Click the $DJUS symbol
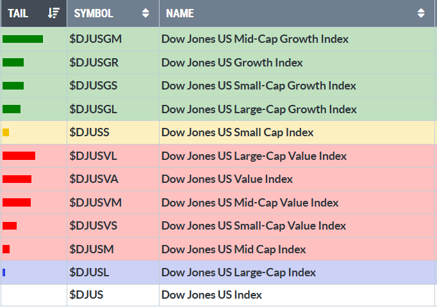 point(86,295)
